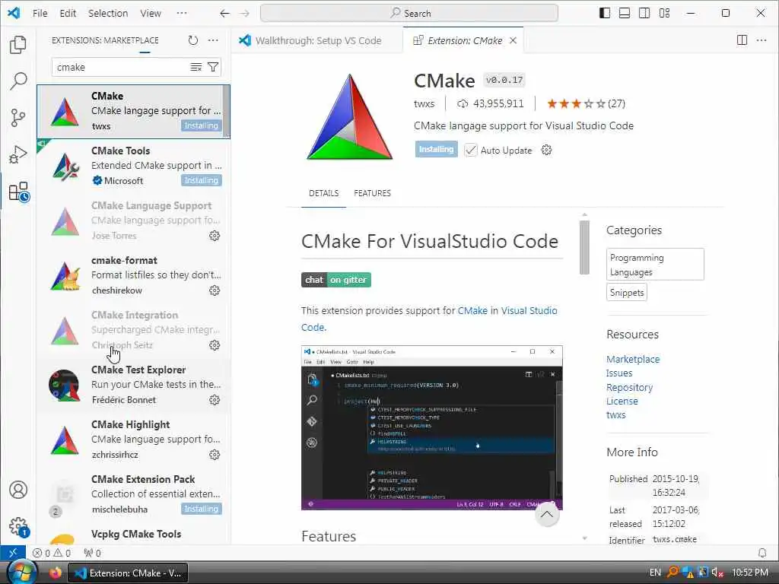Open editor More Actions ellipsis

tap(761, 40)
